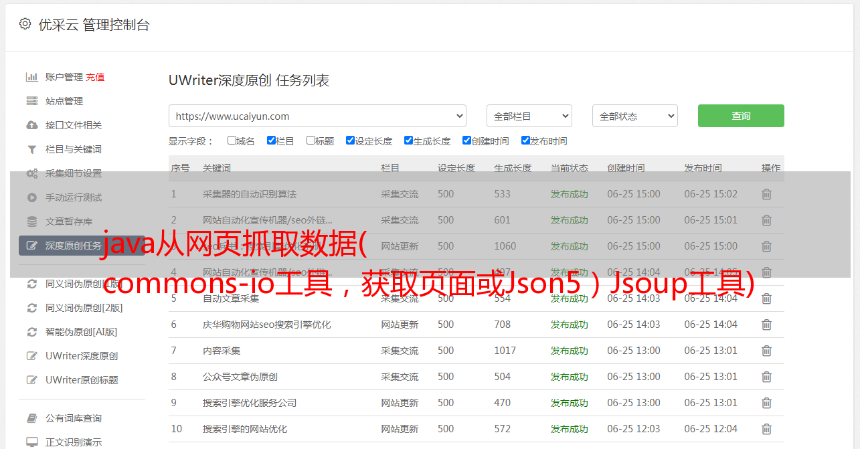Viewport: 860px width, 449px height.
Task: Open the 全部状态 dropdown
Action: (x=635, y=116)
